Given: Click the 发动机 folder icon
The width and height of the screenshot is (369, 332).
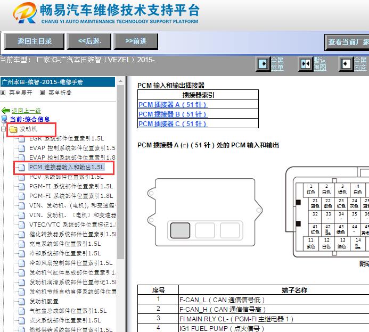Looking at the screenshot, I should (x=13, y=129).
